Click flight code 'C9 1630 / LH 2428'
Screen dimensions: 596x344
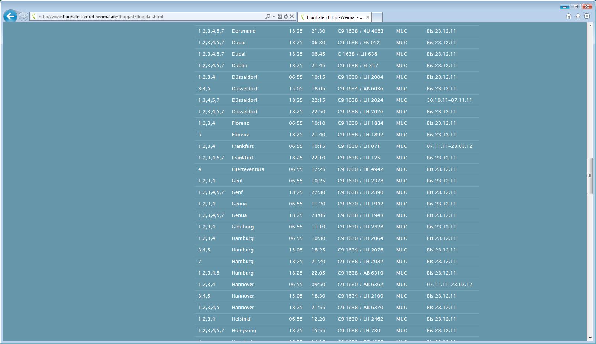point(360,227)
